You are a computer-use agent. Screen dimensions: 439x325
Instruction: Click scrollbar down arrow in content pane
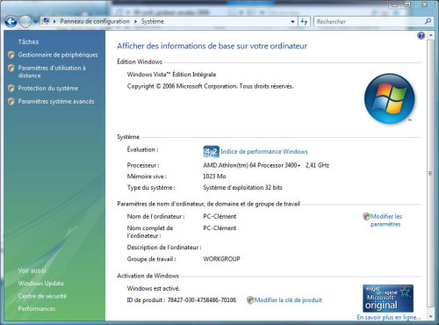pyautogui.click(x=430, y=316)
